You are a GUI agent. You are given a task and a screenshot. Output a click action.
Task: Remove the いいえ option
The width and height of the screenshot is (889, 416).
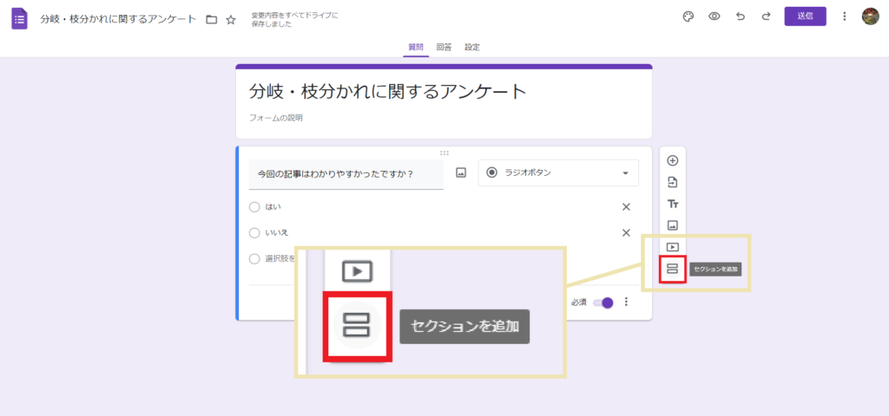[626, 232]
